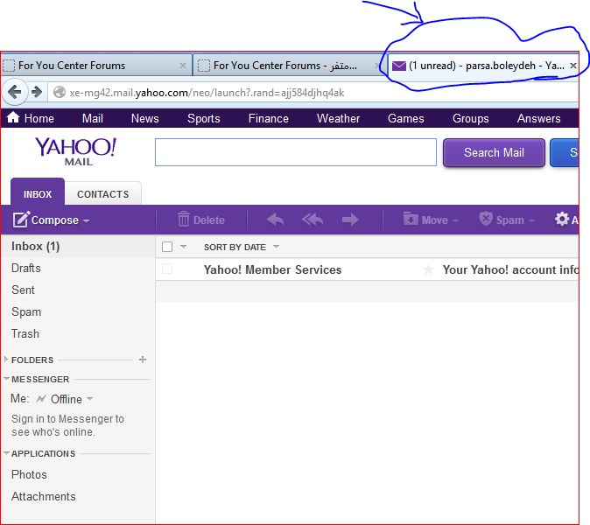Click the browser Back arrow button

pyautogui.click(x=15, y=92)
